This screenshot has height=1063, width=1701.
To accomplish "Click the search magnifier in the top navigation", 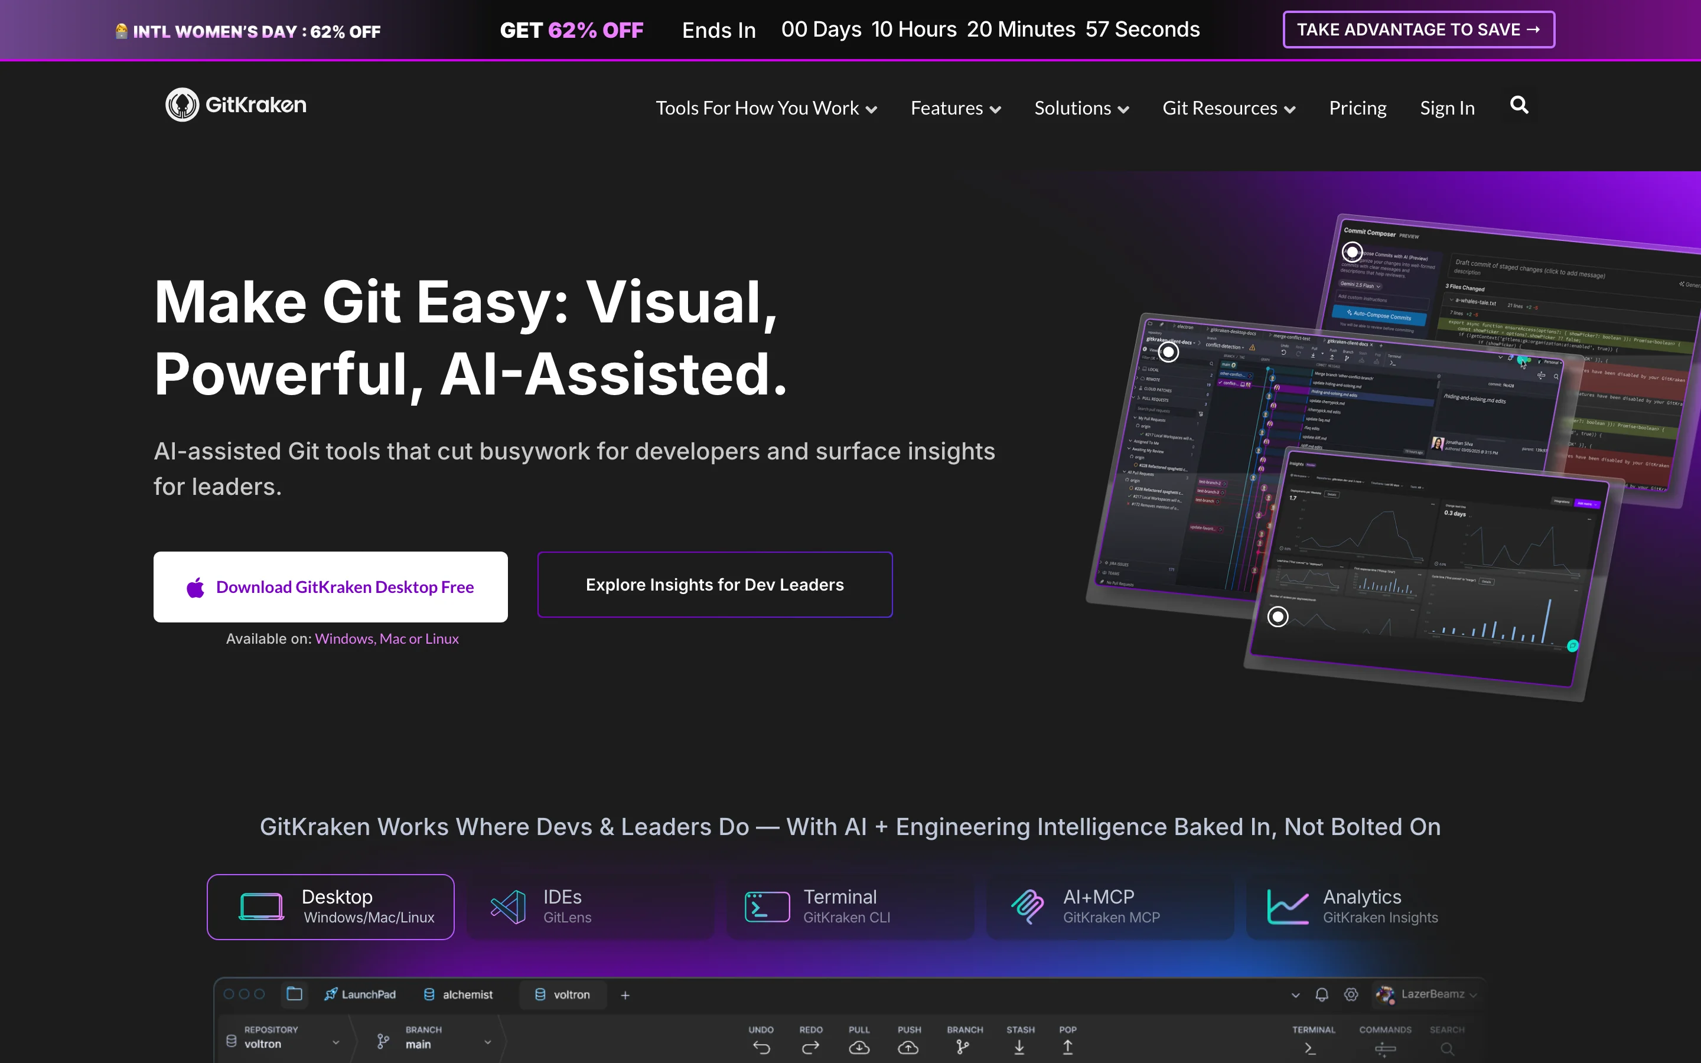I will click(x=1518, y=106).
